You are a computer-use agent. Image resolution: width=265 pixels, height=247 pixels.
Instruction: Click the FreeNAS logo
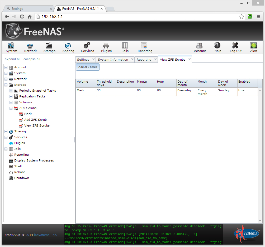tap(35, 31)
